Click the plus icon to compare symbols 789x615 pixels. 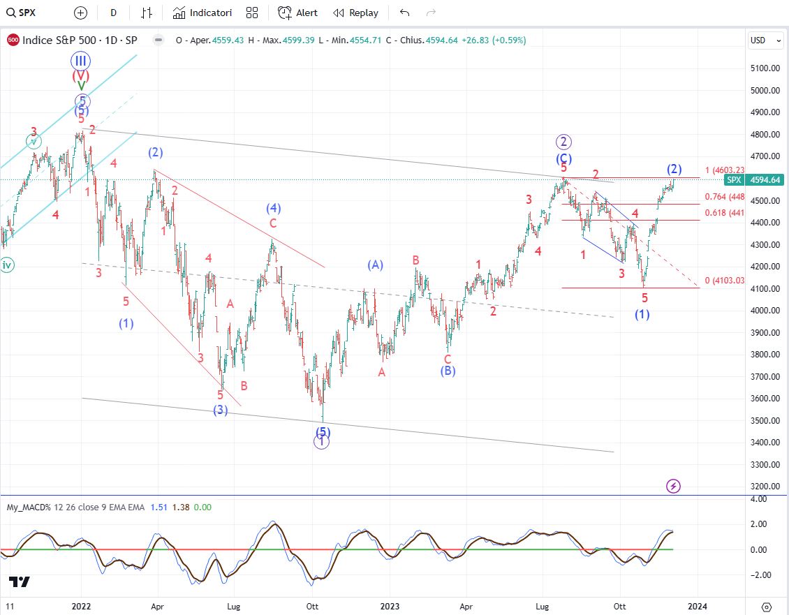click(x=80, y=13)
